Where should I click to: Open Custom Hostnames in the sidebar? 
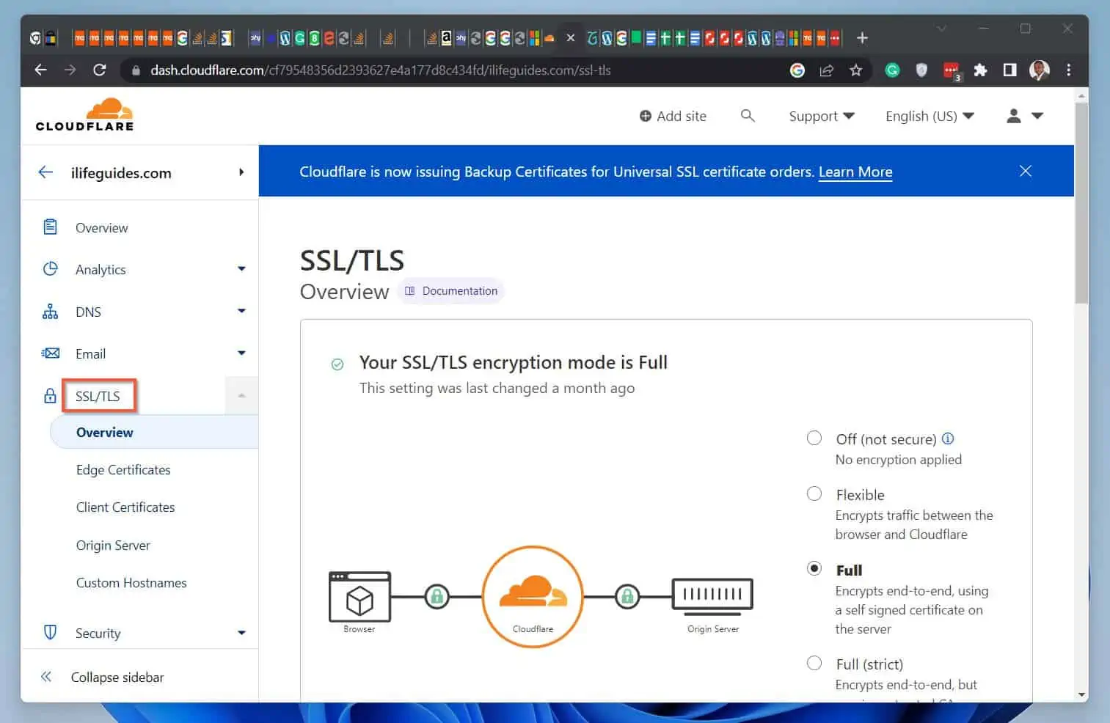[x=131, y=583]
